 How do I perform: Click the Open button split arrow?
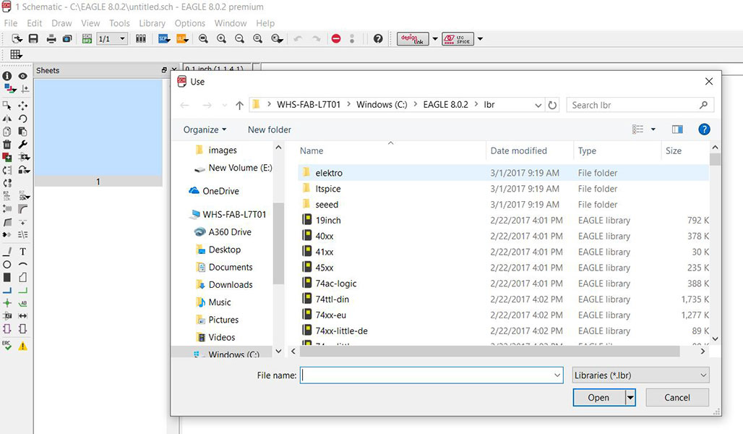tap(630, 398)
